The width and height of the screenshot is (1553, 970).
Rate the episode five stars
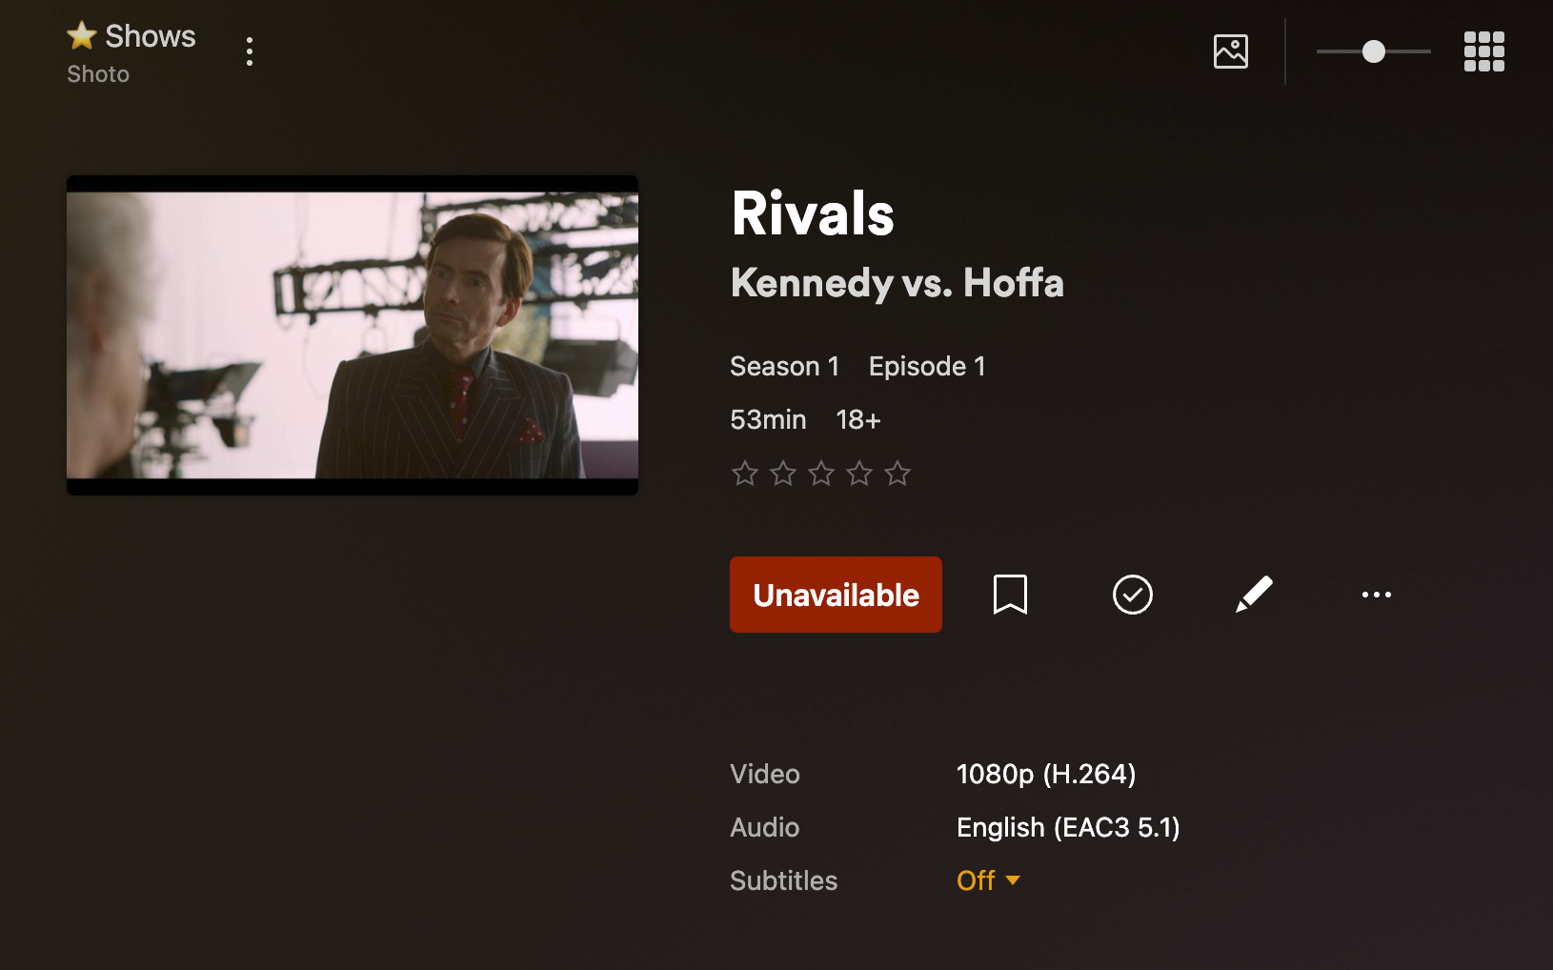coord(898,474)
